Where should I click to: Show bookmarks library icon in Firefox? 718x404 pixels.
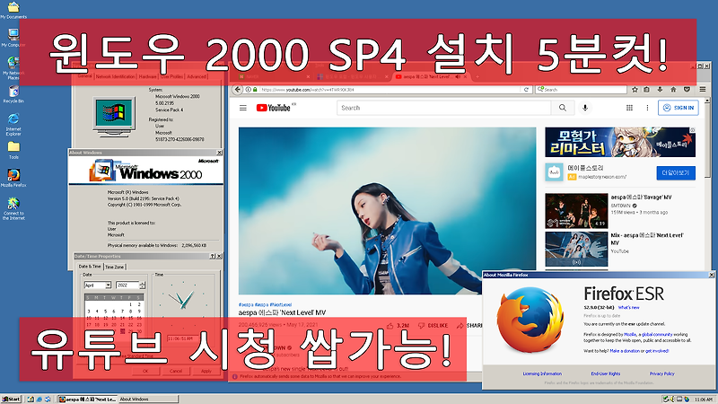pyautogui.click(x=646, y=89)
